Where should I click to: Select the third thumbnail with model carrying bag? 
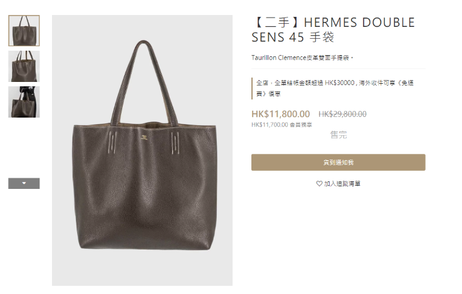(x=24, y=102)
